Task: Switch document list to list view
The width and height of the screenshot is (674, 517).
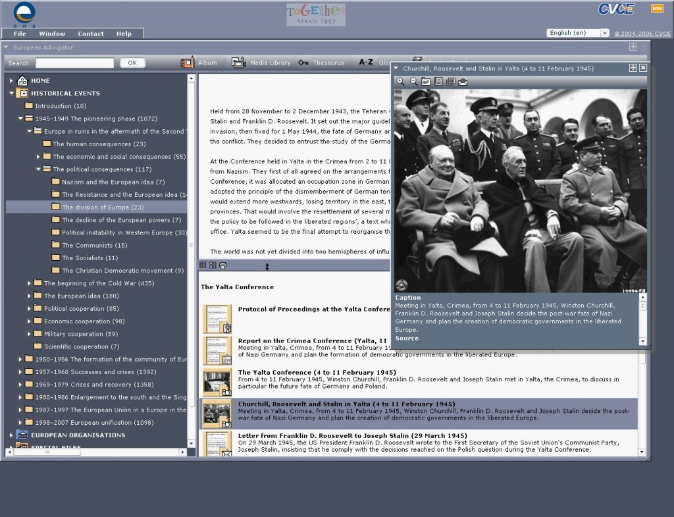Action: (203, 265)
